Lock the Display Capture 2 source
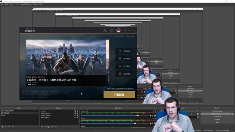This screenshot has height=132, width=235. coord(77,113)
